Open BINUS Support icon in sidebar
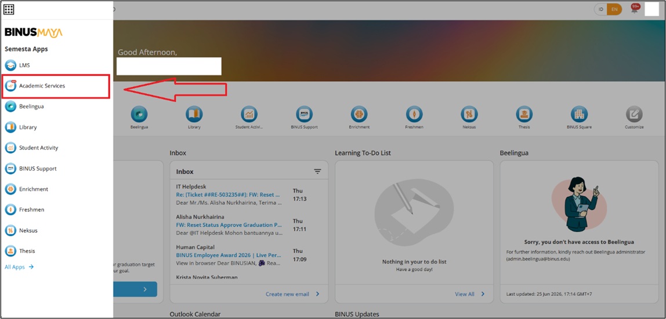This screenshot has height=319, width=666. [10, 168]
